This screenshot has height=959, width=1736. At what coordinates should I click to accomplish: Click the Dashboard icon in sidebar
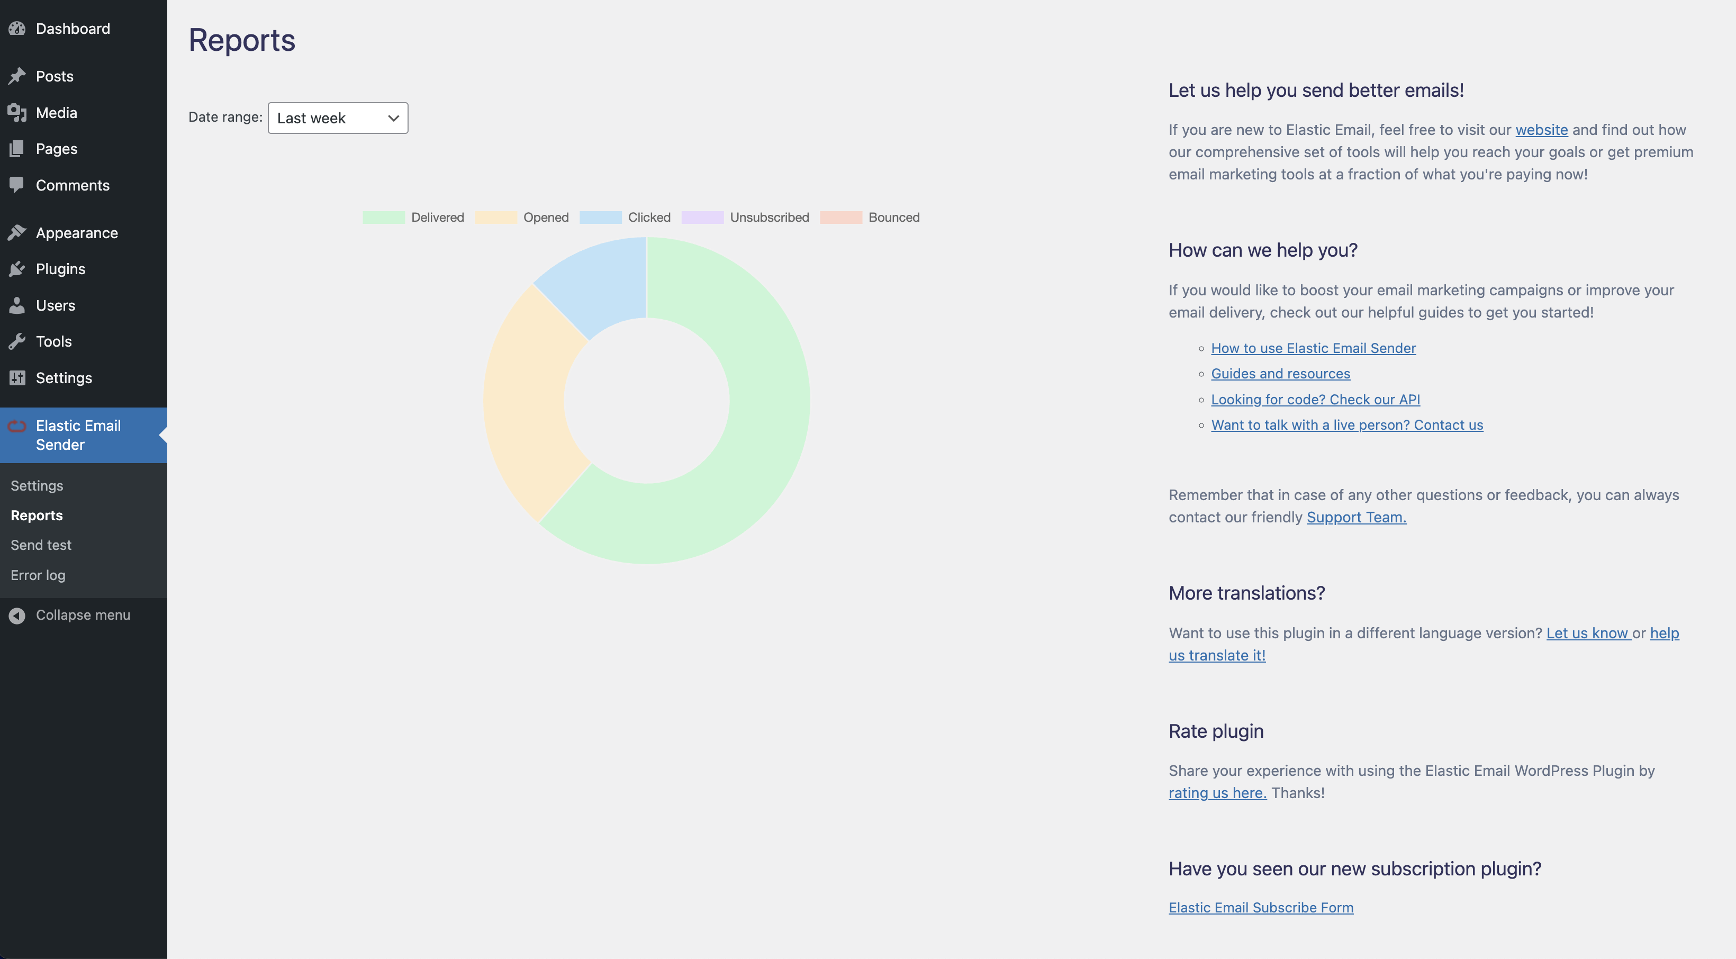(17, 27)
